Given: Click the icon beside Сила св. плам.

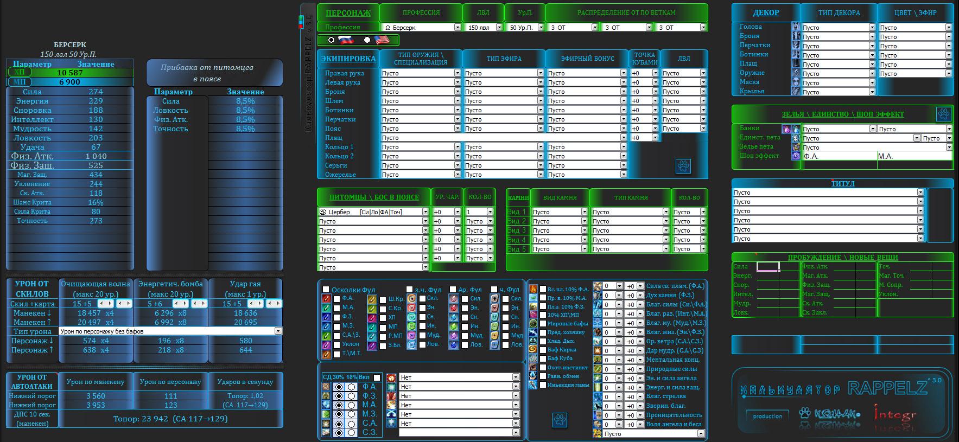Looking at the screenshot, I should pyautogui.click(x=597, y=286).
